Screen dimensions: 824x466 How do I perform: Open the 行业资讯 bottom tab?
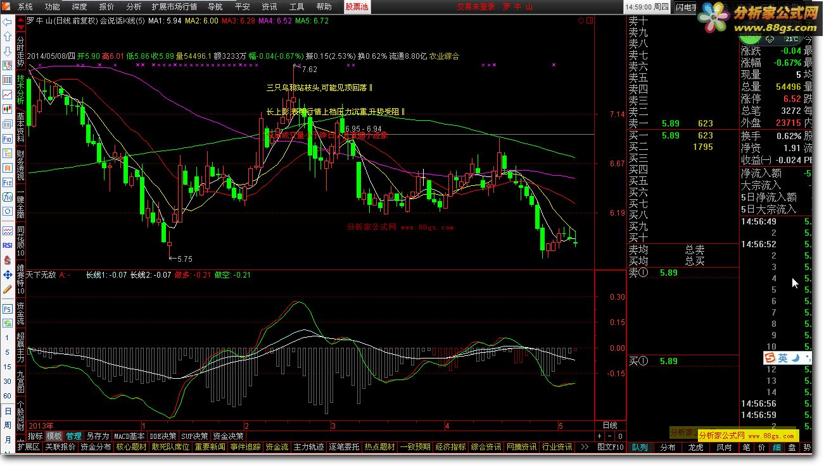(557, 447)
